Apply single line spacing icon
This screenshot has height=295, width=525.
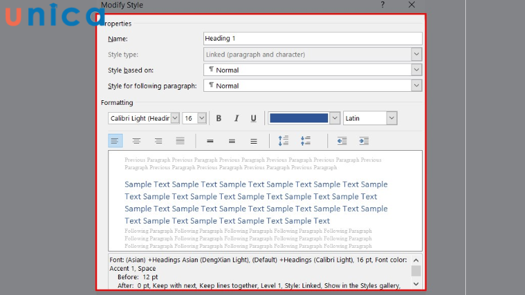point(210,141)
